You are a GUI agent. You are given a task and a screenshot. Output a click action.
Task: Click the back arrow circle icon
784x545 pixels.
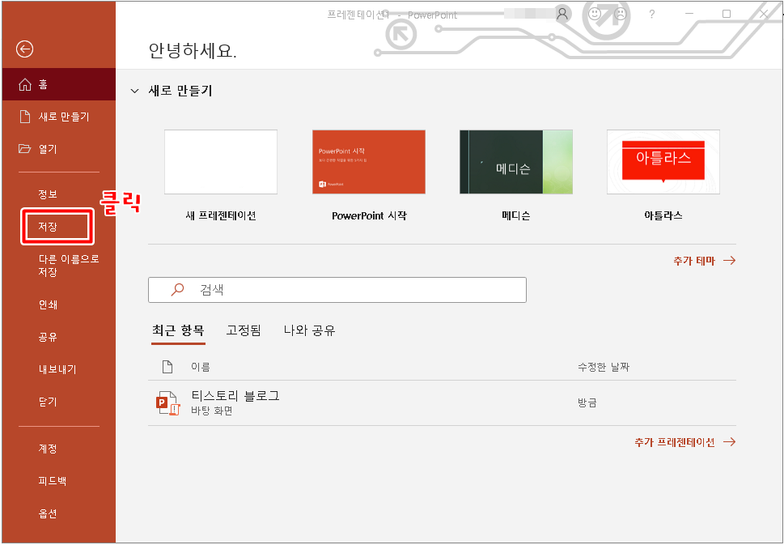[x=24, y=49]
